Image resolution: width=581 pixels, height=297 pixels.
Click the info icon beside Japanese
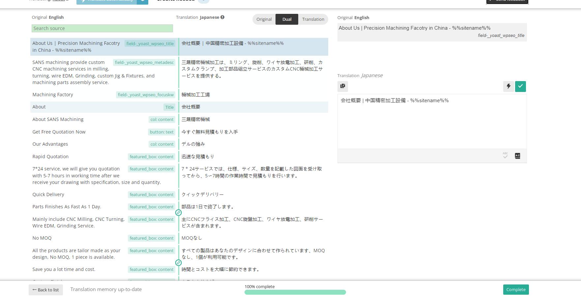(x=222, y=17)
